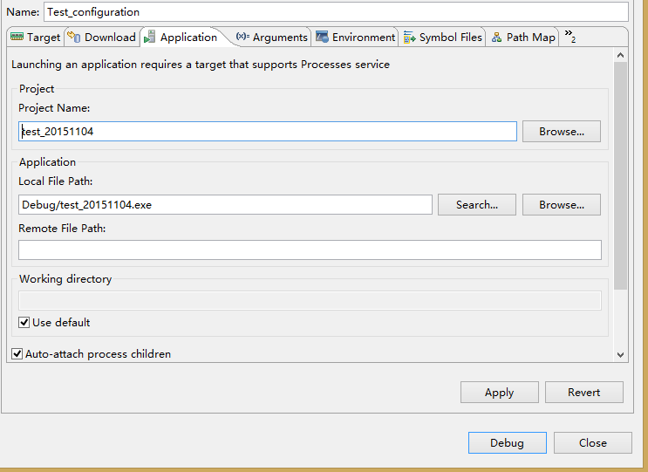This screenshot has width=648, height=472.
Task: Click the Debug button
Action: click(507, 442)
